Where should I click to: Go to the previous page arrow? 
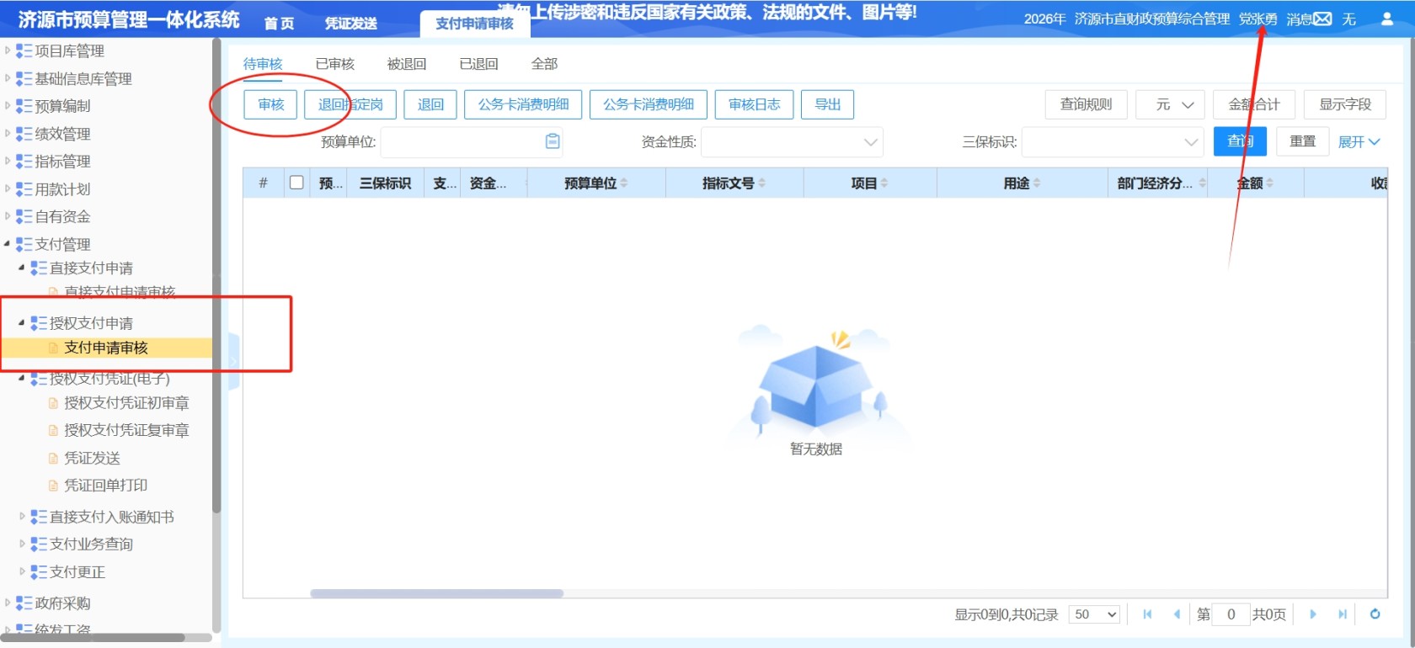pos(1177,614)
